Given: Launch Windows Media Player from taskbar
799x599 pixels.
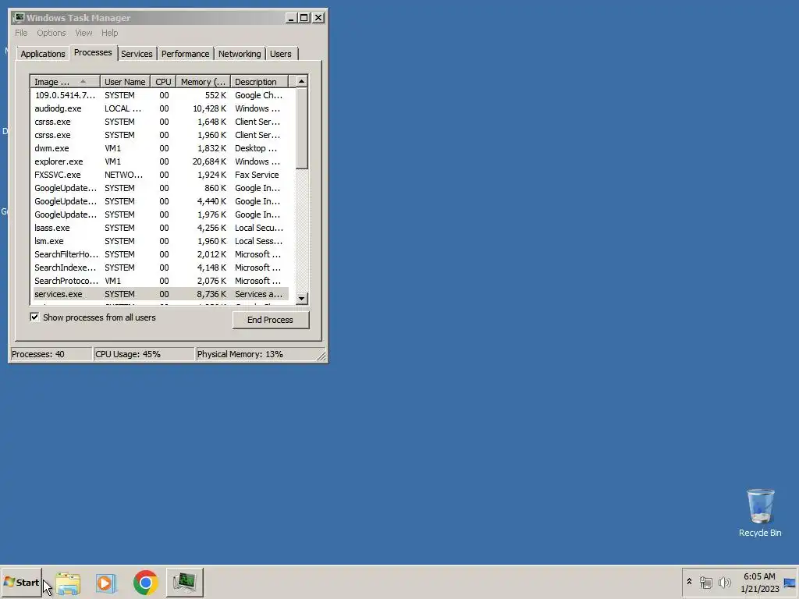Looking at the screenshot, I should pyautogui.click(x=106, y=583).
